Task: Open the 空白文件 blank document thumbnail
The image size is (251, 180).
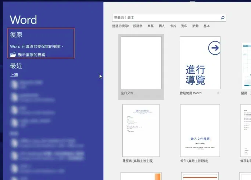Action: 141,63
